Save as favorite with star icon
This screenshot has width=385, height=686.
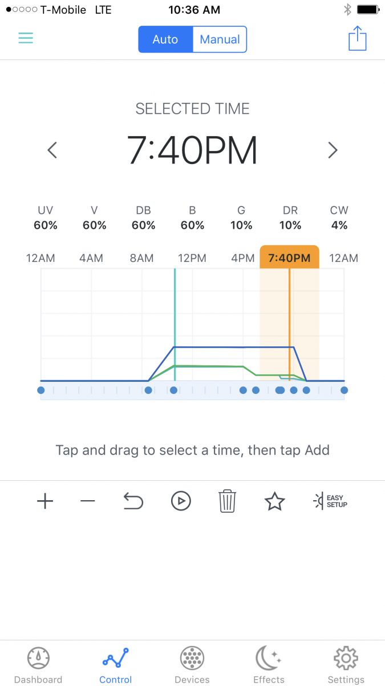click(274, 501)
